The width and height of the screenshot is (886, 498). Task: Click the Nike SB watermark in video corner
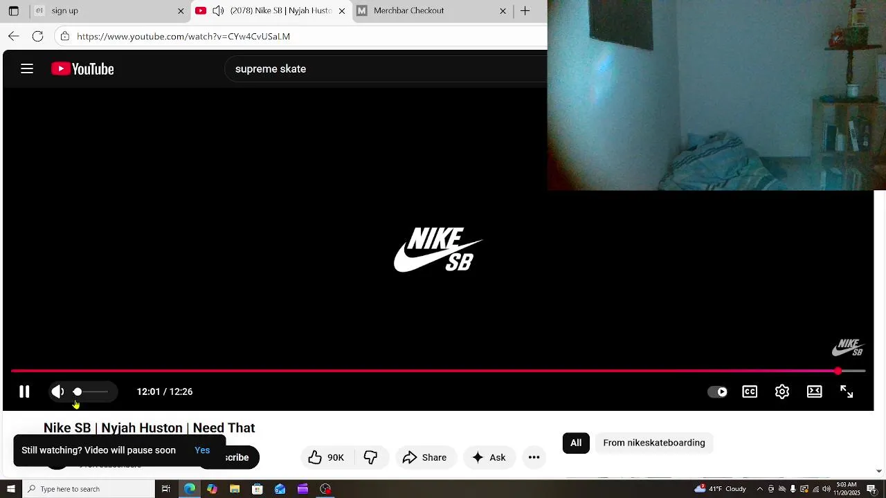[x=848, y=347]
